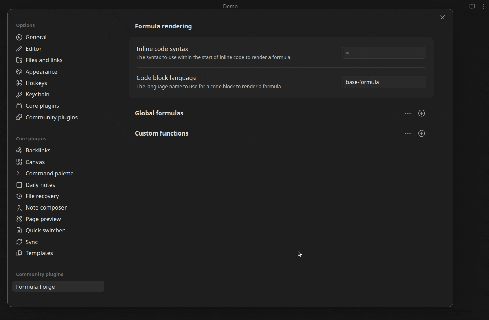Open Page preview plugin settings

58,219
